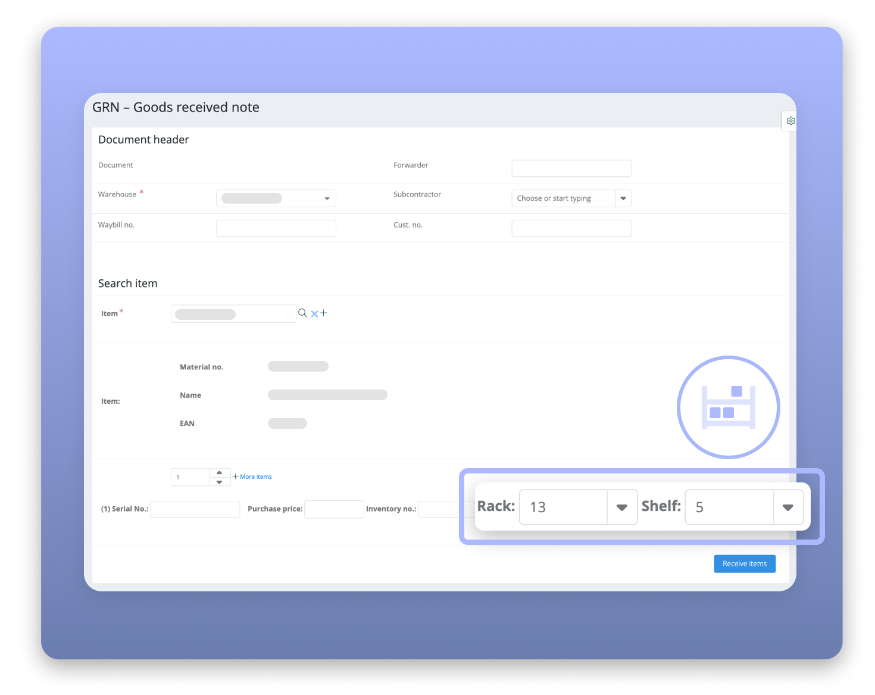The image size is (875, 695).
Task: Click the Shelf field showing 5
Action: (729, 507)
